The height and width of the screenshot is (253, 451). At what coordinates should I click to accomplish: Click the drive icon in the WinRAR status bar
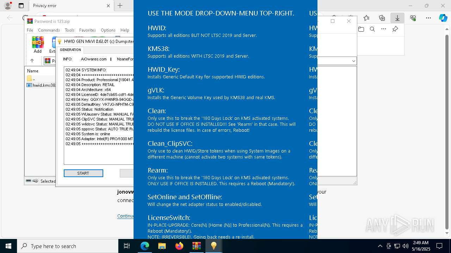[x=29, y=181]
